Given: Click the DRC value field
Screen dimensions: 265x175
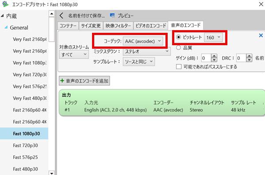Looking at the screenshot, I should click(241, 58).
